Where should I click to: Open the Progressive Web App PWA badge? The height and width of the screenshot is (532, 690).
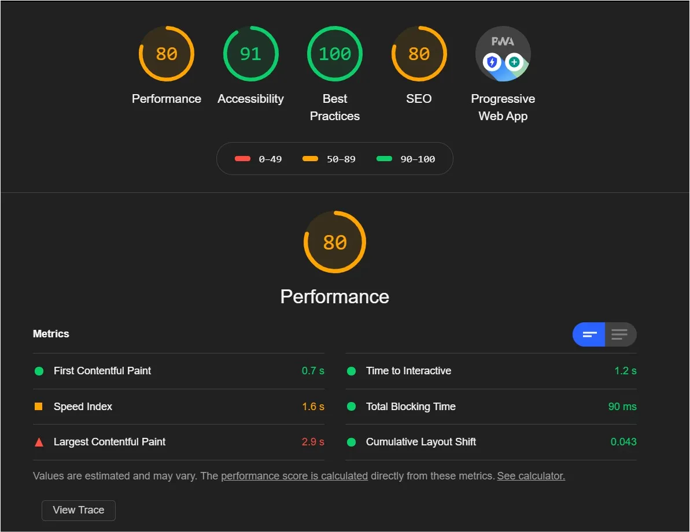click(503, 54)
